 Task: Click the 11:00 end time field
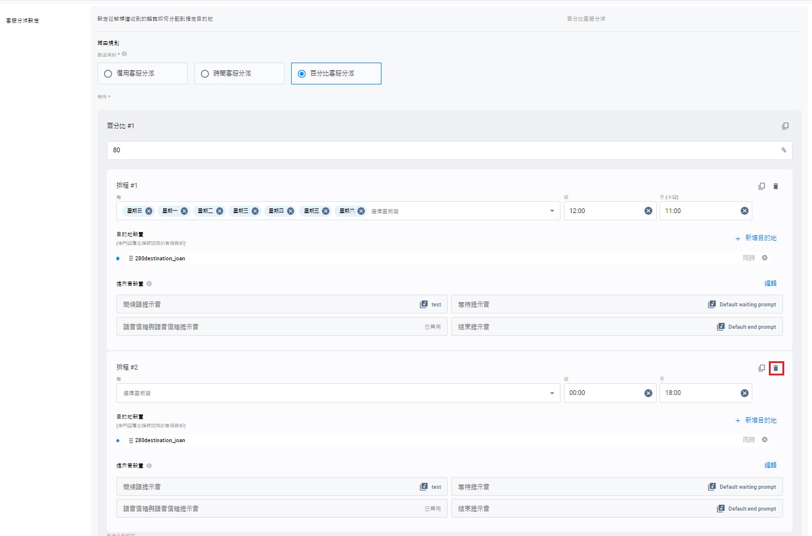tap(706, 211)
